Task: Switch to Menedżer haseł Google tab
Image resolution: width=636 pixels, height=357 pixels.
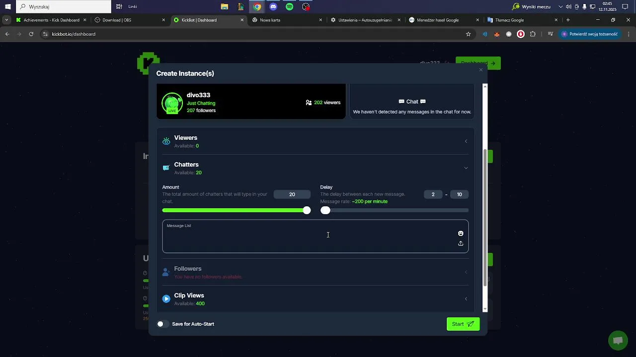Action: pos(444,20)
